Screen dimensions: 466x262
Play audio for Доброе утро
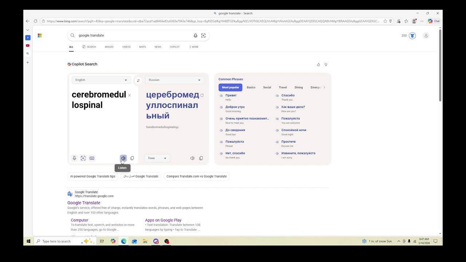(221, 107)
